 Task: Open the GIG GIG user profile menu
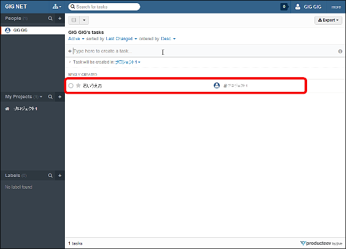pyautogui.click(x=308, y=7)
